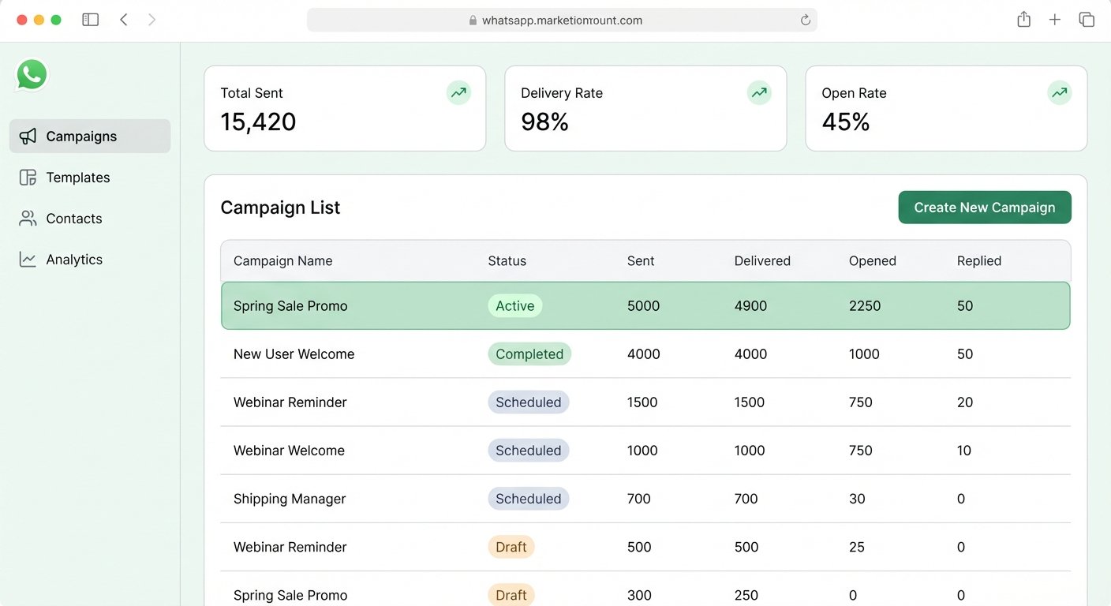Click the Total Sent trend arrow icon
This screenshot has width=1111, height=606.
point(458,93)
